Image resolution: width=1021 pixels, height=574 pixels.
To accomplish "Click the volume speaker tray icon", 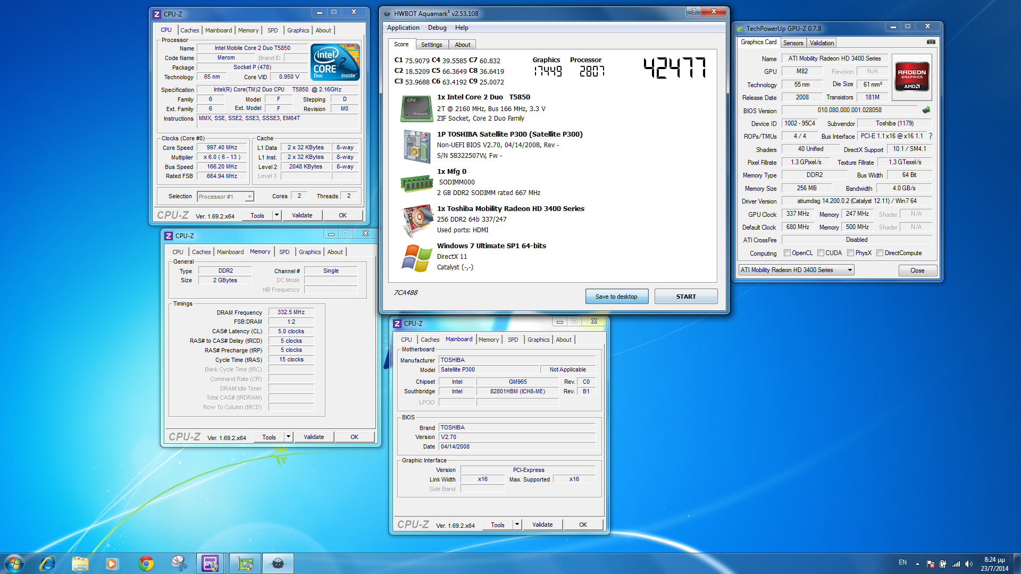I will pyautogui.click(x=969, y=564).
